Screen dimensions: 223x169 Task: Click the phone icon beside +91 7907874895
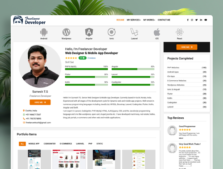[x=24, y=119]
